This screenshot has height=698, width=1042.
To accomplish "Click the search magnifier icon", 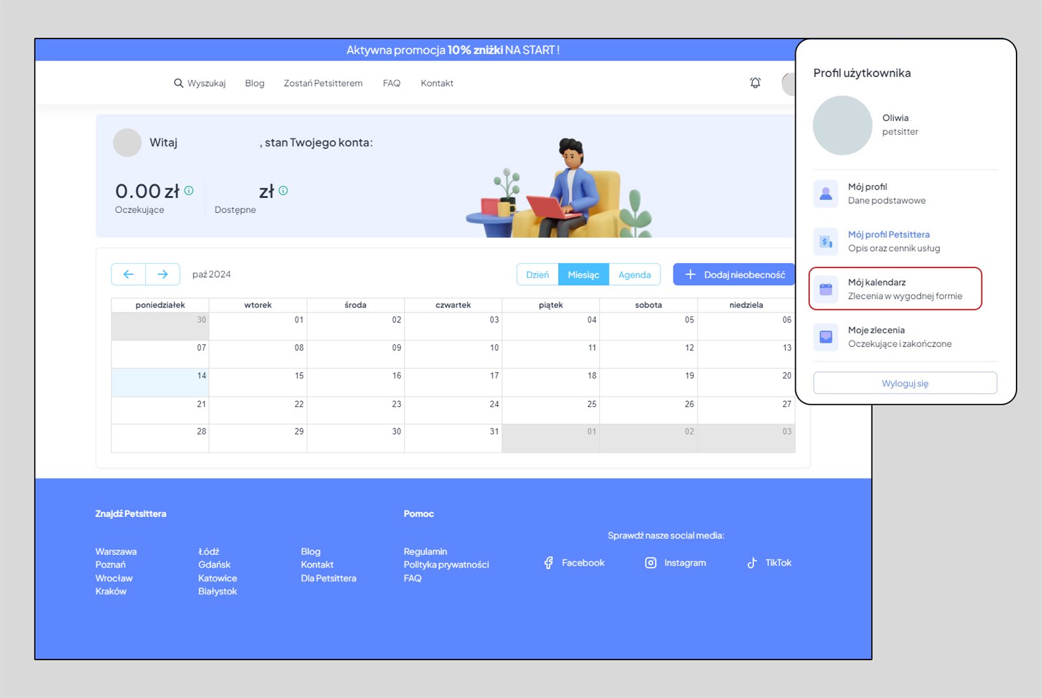I will click(x=178, y=83).
